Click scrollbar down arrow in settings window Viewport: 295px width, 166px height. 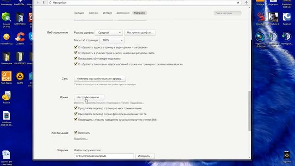coord(250,158)
